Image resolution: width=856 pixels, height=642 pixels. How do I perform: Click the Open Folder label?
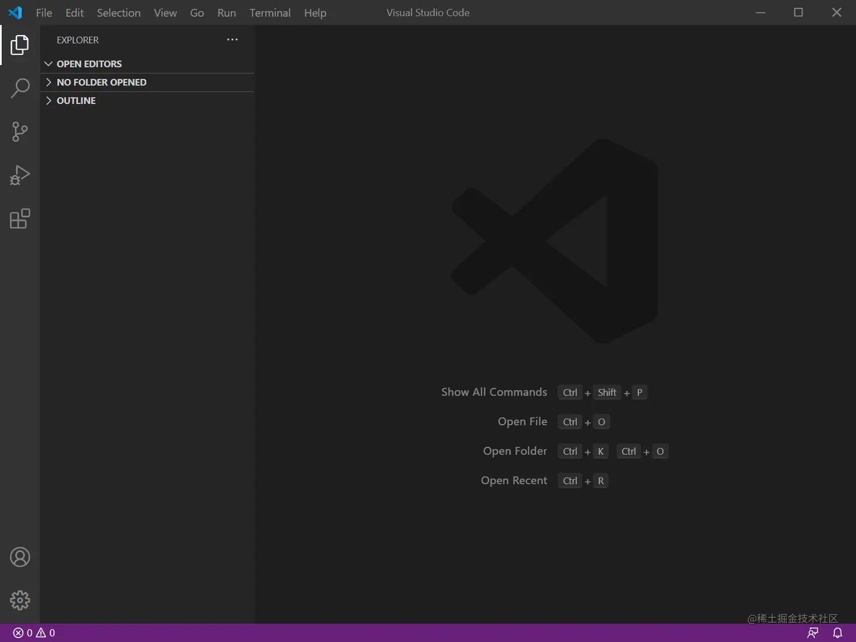tap(515, 451)
